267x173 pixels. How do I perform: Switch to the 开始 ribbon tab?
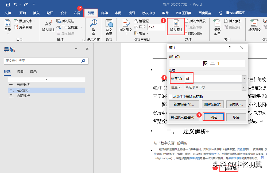(22, 13)
